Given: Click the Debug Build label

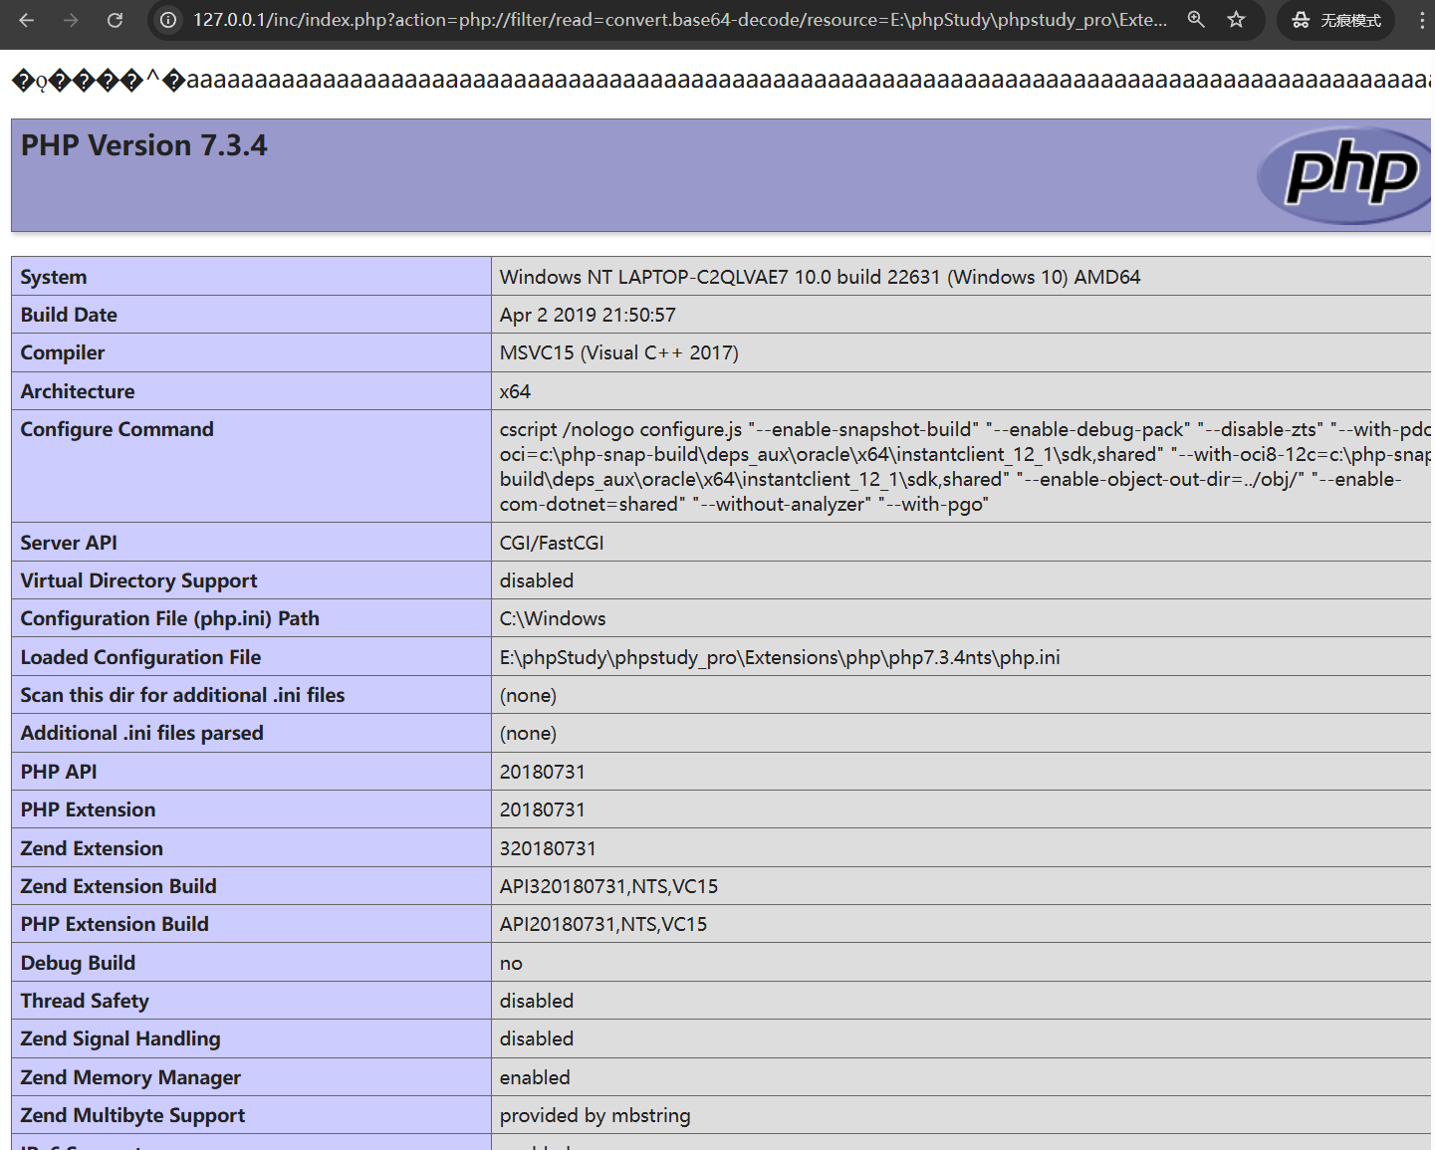Looking at the screenshot, I should [78, 963].
